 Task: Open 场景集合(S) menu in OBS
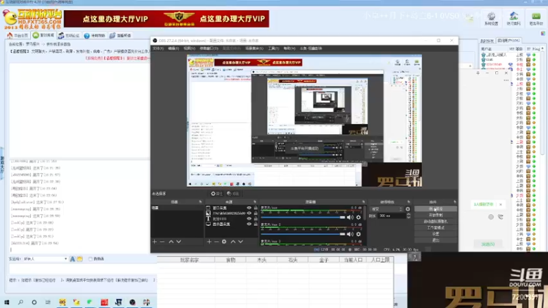pyautogui.click(x=254, y=48)
